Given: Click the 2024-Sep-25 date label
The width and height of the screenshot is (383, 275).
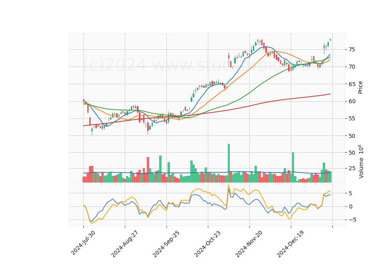Looking at the screenshot, I should point(166,244).
